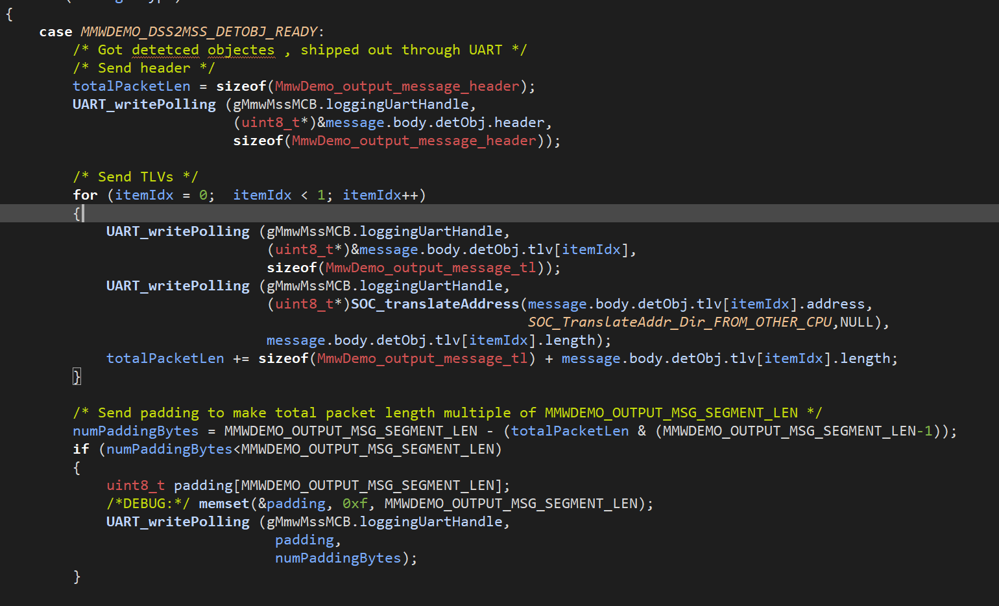
Task: Click the /*DEBUG:*/ comment
Action: click(x=149, y=504)
